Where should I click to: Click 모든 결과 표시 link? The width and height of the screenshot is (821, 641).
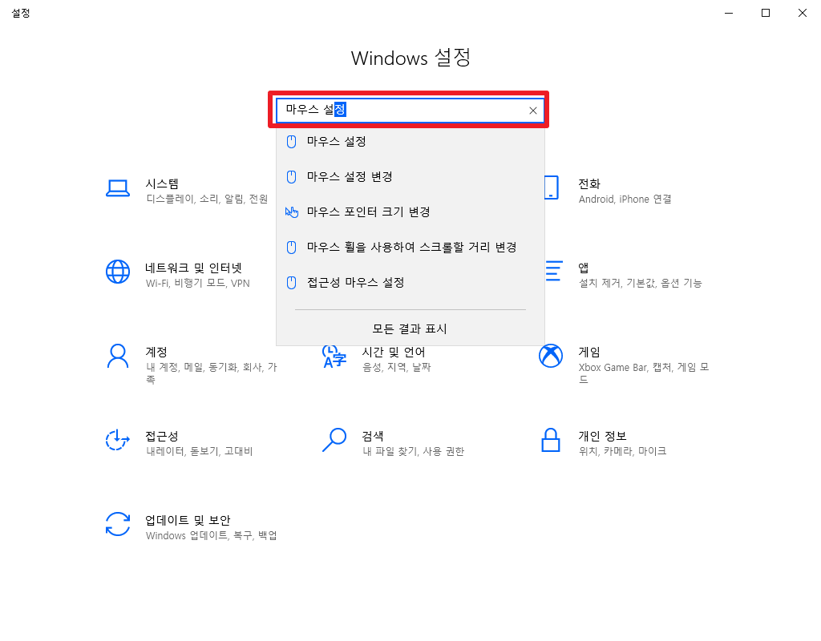[x=410, y=329]
